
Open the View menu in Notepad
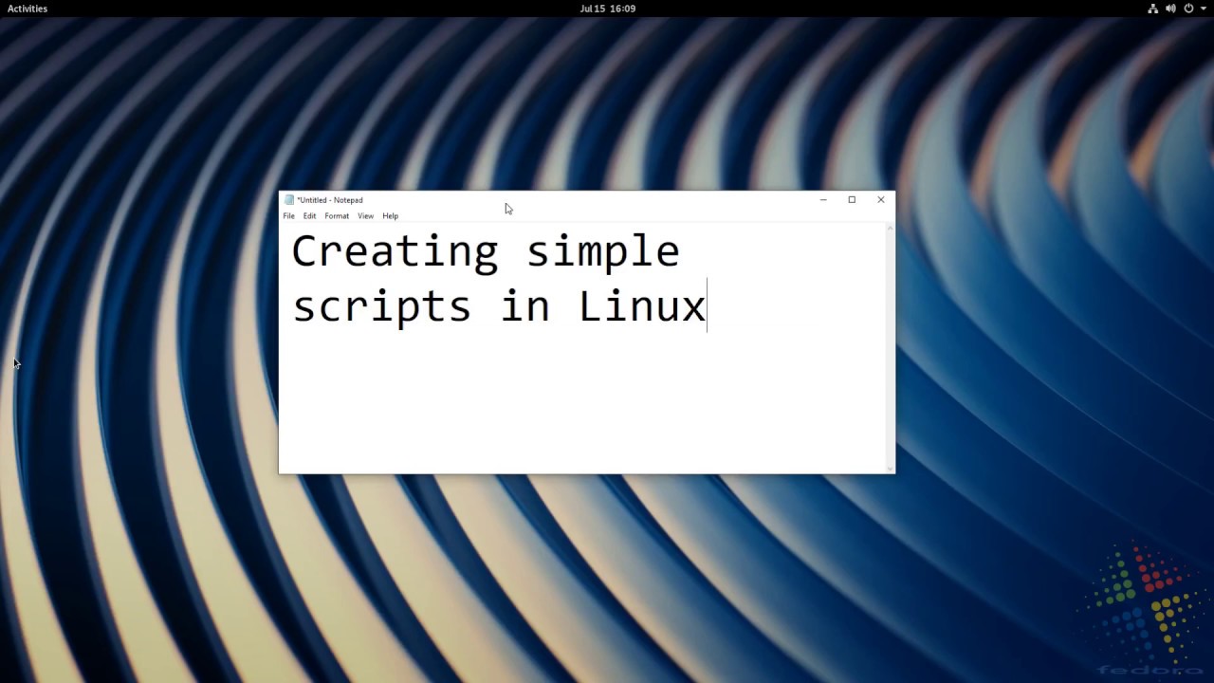(365, 216)
